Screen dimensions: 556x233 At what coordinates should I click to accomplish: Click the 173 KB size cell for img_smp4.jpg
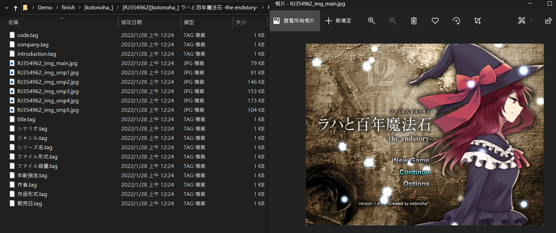[256, 100]
